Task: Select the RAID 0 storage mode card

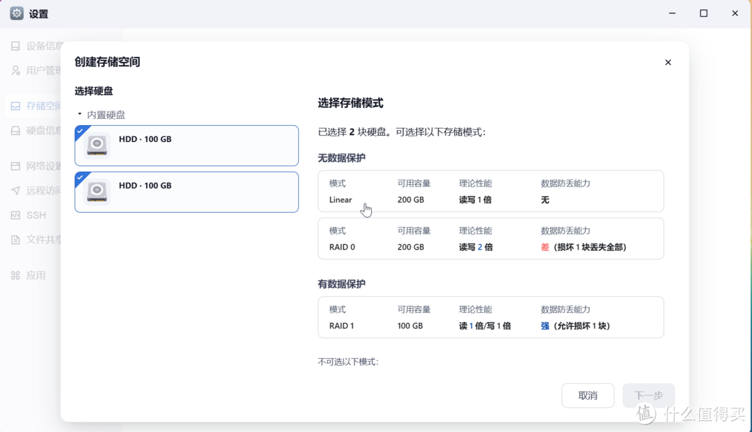Action: click(491, 239)
